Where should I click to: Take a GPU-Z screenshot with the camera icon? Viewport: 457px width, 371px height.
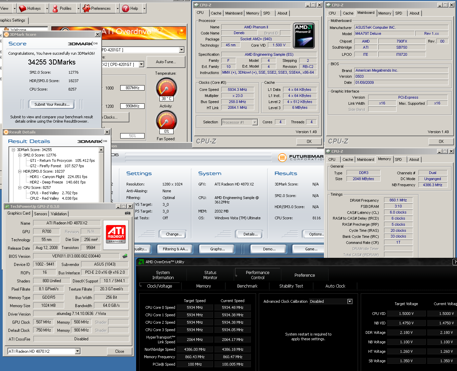point(127,213)
